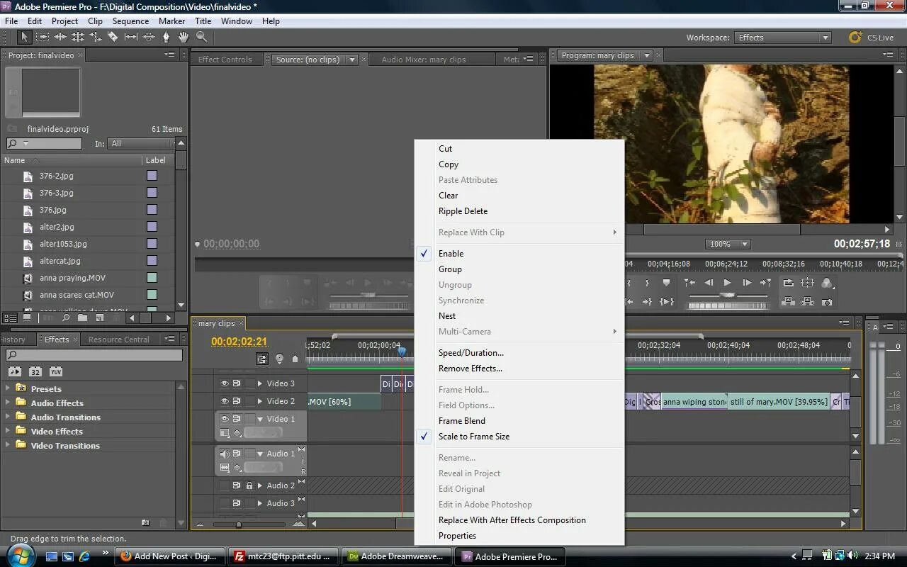Select the Zoom magnifier tool
907x567 pixels.
click(x=202, y=37)
